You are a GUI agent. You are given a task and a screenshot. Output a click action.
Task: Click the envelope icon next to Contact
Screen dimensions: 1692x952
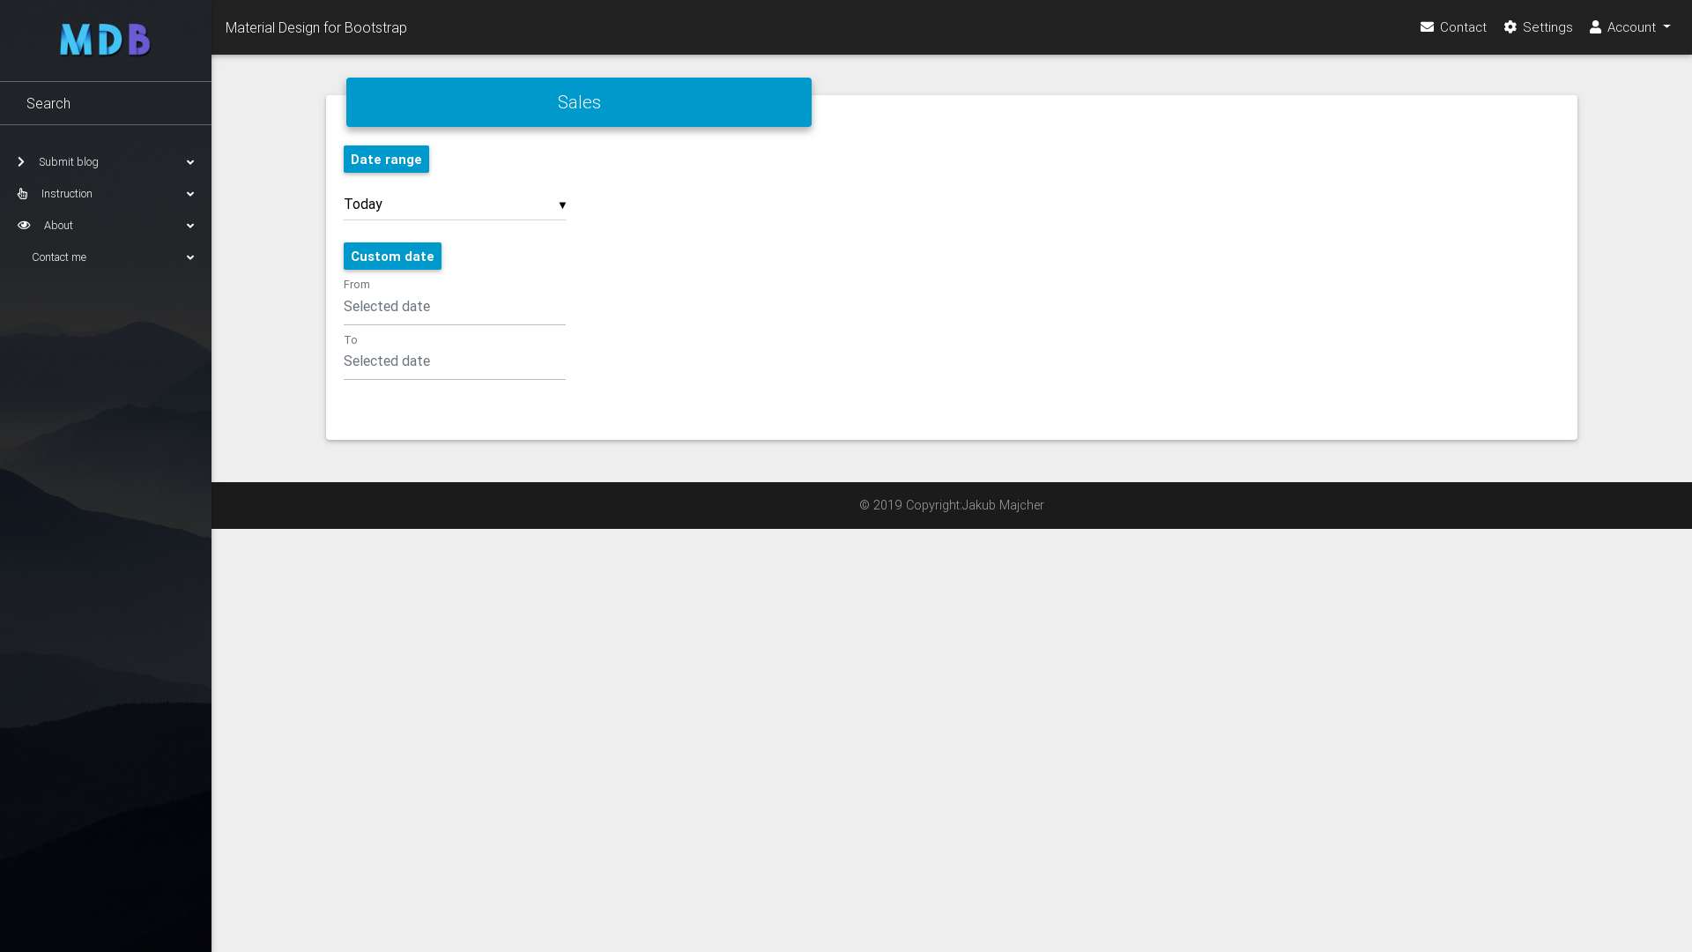tap(1427, 27)
